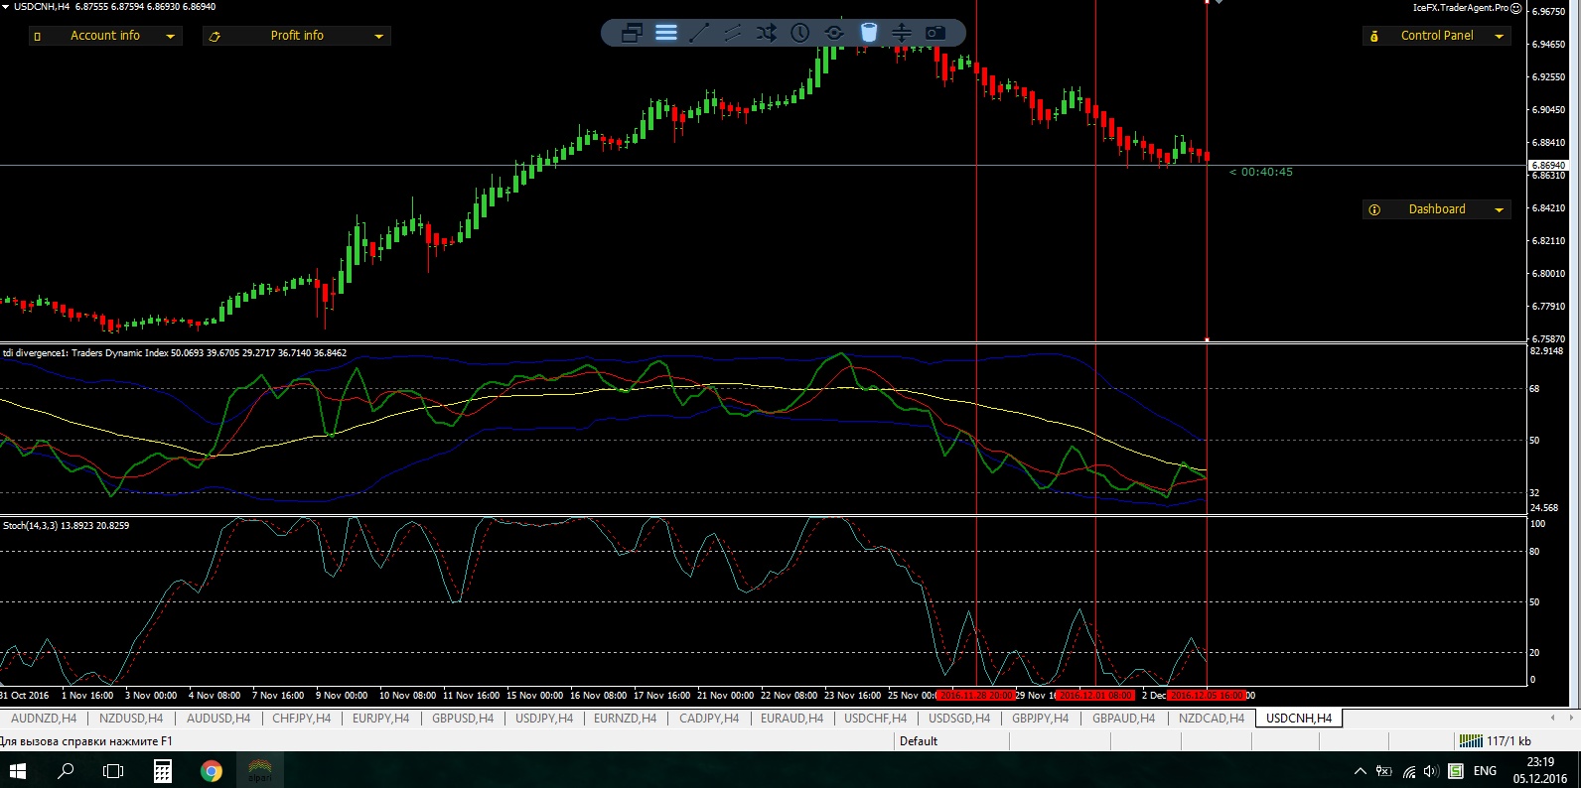Select the active USDCHN,H4 chart tab
This screenshot has width=1581, height=788.
pyautogui.click(x=1299, y=719)
